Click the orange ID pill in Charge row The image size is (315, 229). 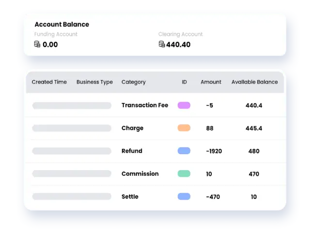point(184,128)
